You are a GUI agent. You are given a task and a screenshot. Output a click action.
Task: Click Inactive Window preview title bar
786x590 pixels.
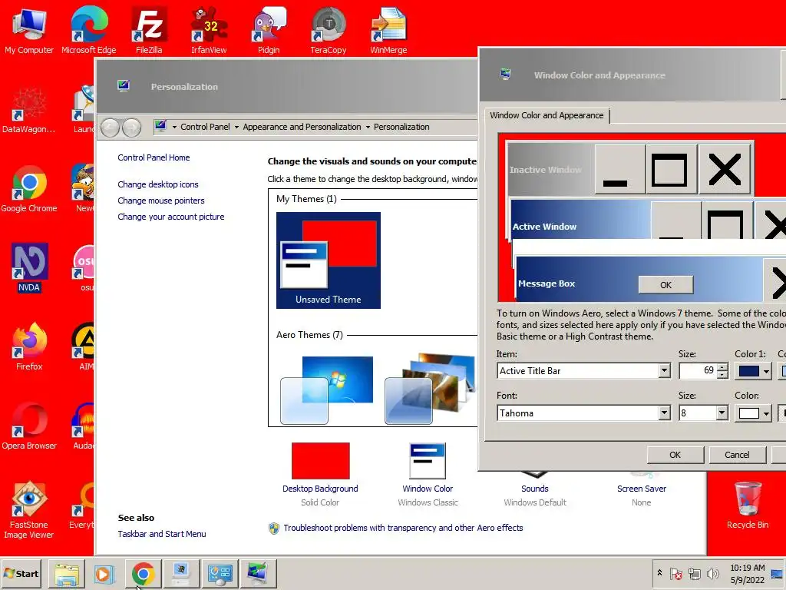(x=551, y=169)
